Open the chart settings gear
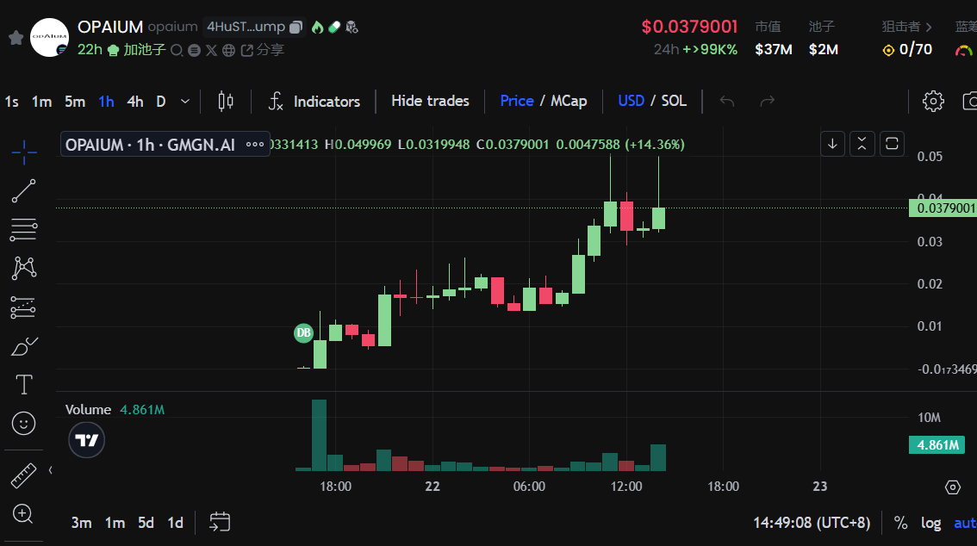Screen dimensions: 977x546 tap(933, 102)
